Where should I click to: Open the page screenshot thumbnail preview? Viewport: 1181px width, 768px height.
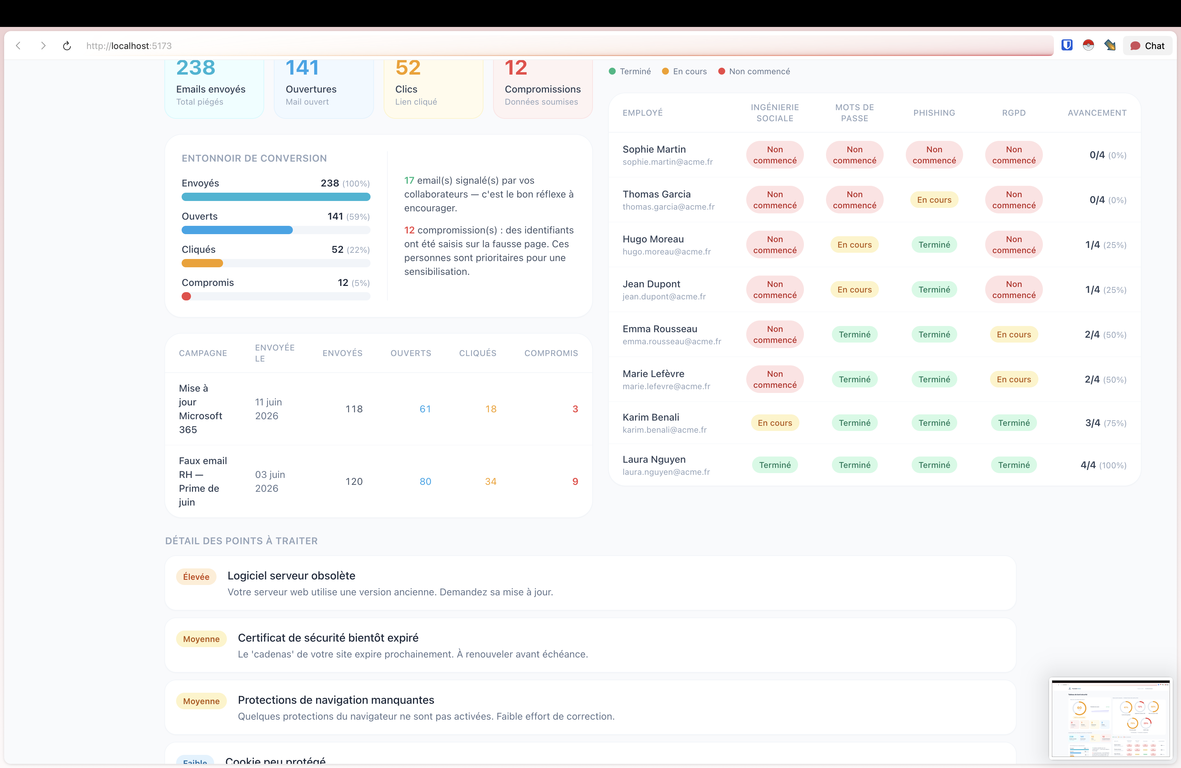pyautogui.click(x=1111, y=718)
